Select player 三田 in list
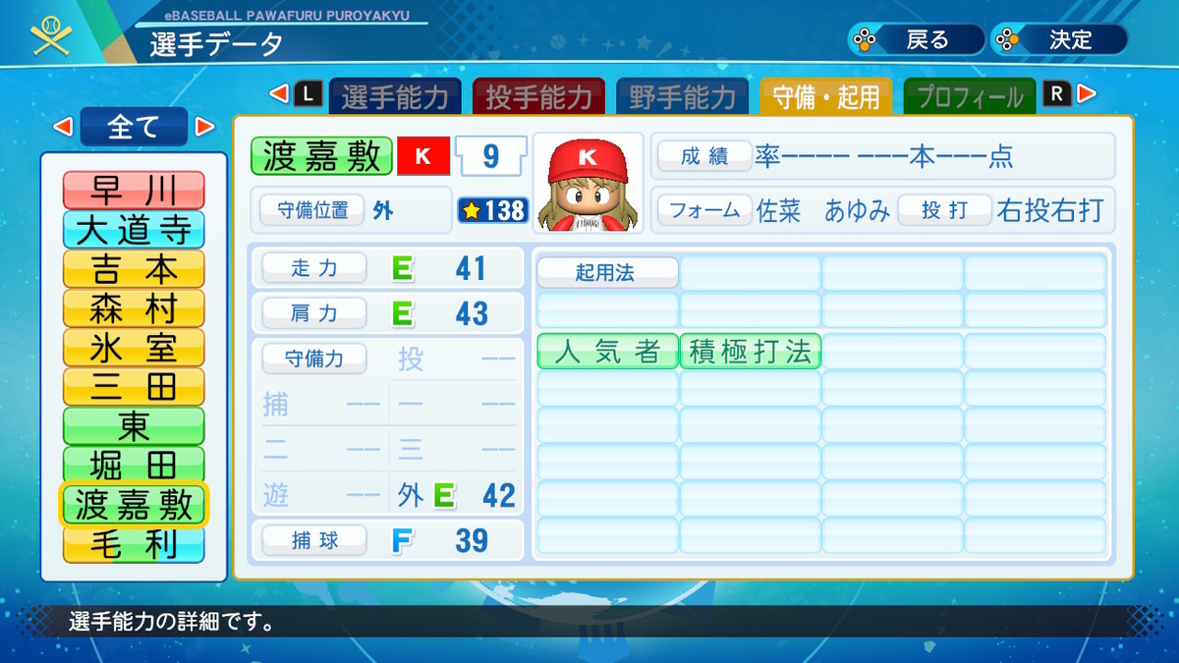 pyautogui.click(x=134, y=386)
